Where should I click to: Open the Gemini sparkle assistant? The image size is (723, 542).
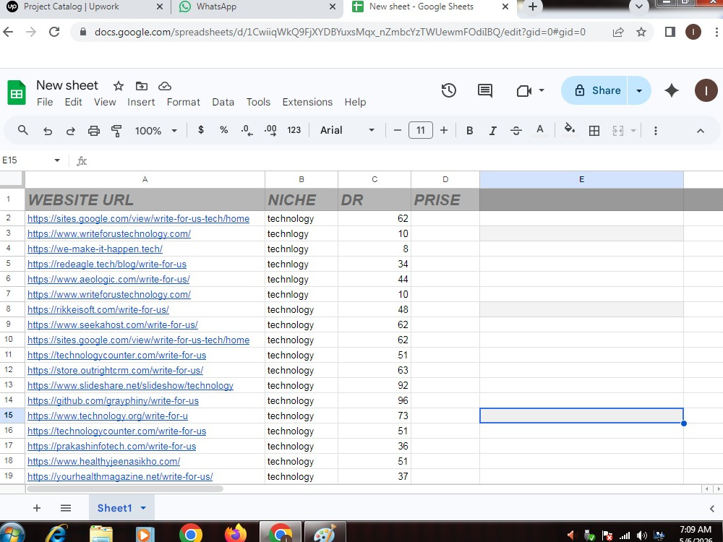pyautogui.click(x=672, y=90)
